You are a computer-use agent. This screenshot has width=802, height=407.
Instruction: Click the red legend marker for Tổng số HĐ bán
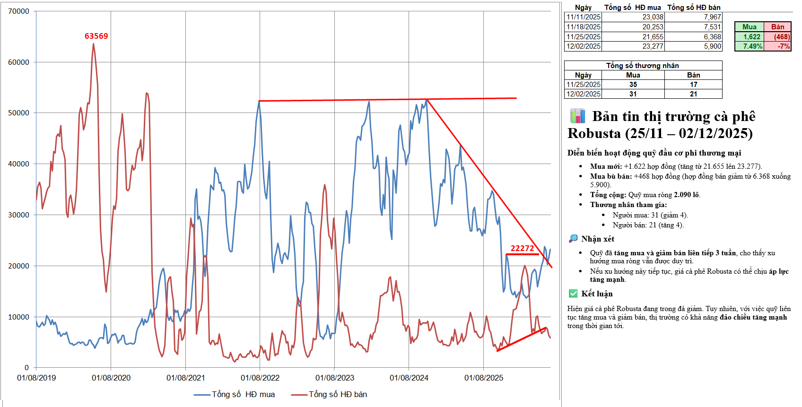(x=299, y=395)
